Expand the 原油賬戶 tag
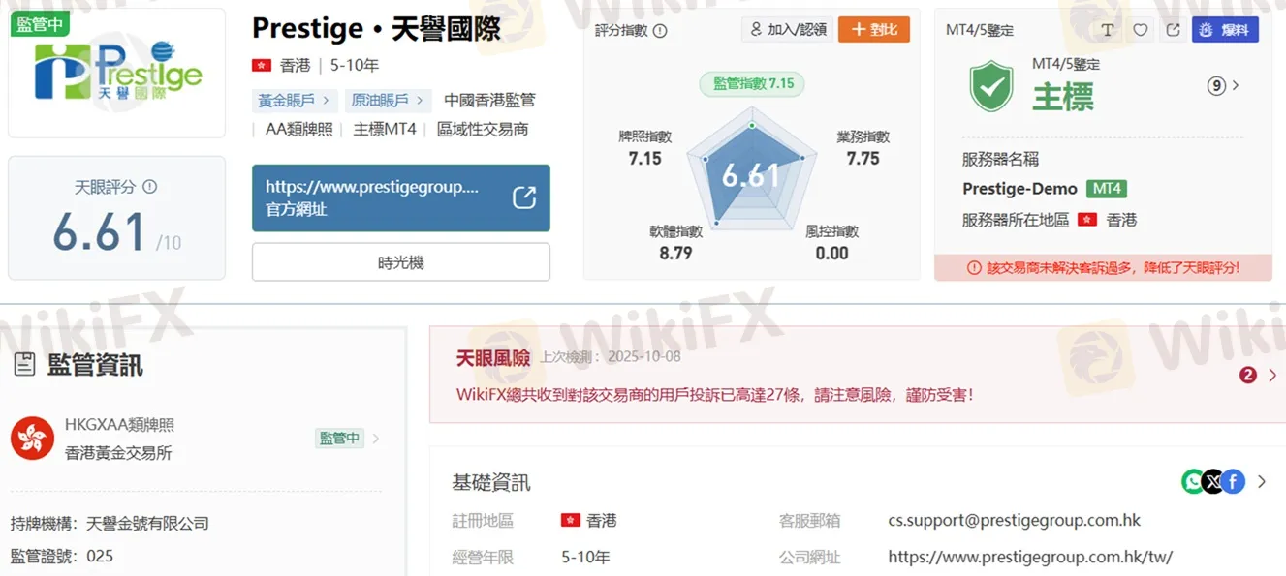The height and width of the screenshot is (576, 1286). tap(389, 100)
